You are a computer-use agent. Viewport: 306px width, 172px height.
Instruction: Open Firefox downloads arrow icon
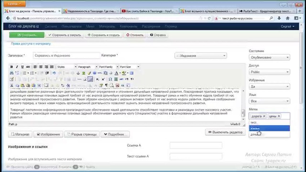[x=279, y=18]
